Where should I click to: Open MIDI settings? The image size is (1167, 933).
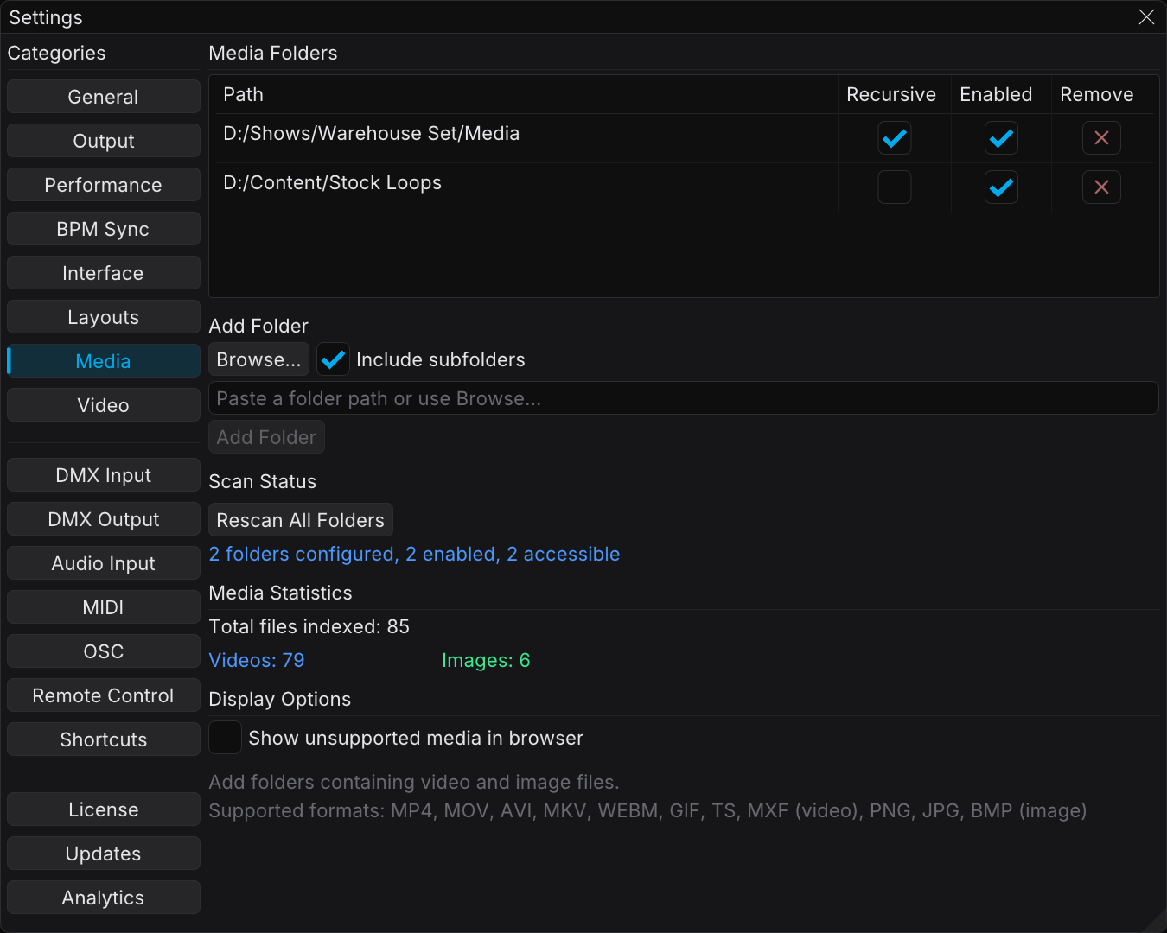(x=104, y=607)
